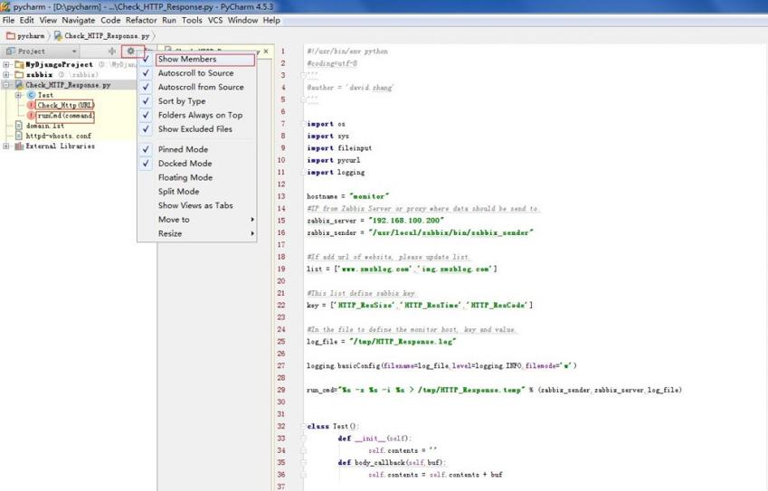Click gutter line number 27
Image resolution: width=768 pixels, height=491 pixels.
pos(281,365)
